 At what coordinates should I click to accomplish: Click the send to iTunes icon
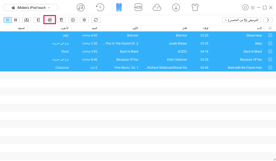(50, 20)
